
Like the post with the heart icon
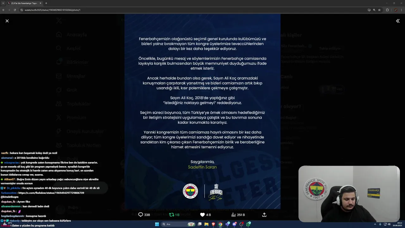coord(202,215)
